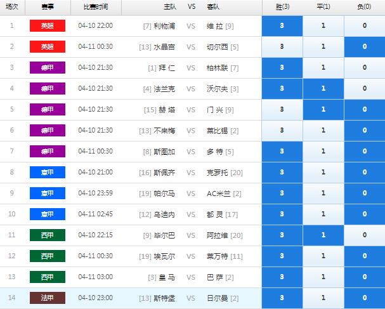This screenshot has width=385, height=309.
Task: Toggle win (3) for 拜仁 vs 柏林联
Action: (282, 68)
